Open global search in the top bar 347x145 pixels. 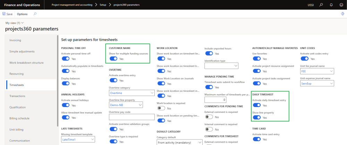[321, 5]
